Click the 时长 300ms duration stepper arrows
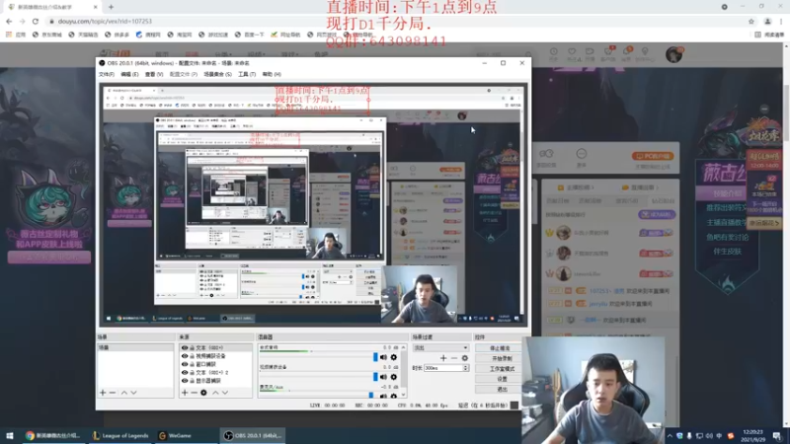Screen dimensions: 790x444 [465, 368]
